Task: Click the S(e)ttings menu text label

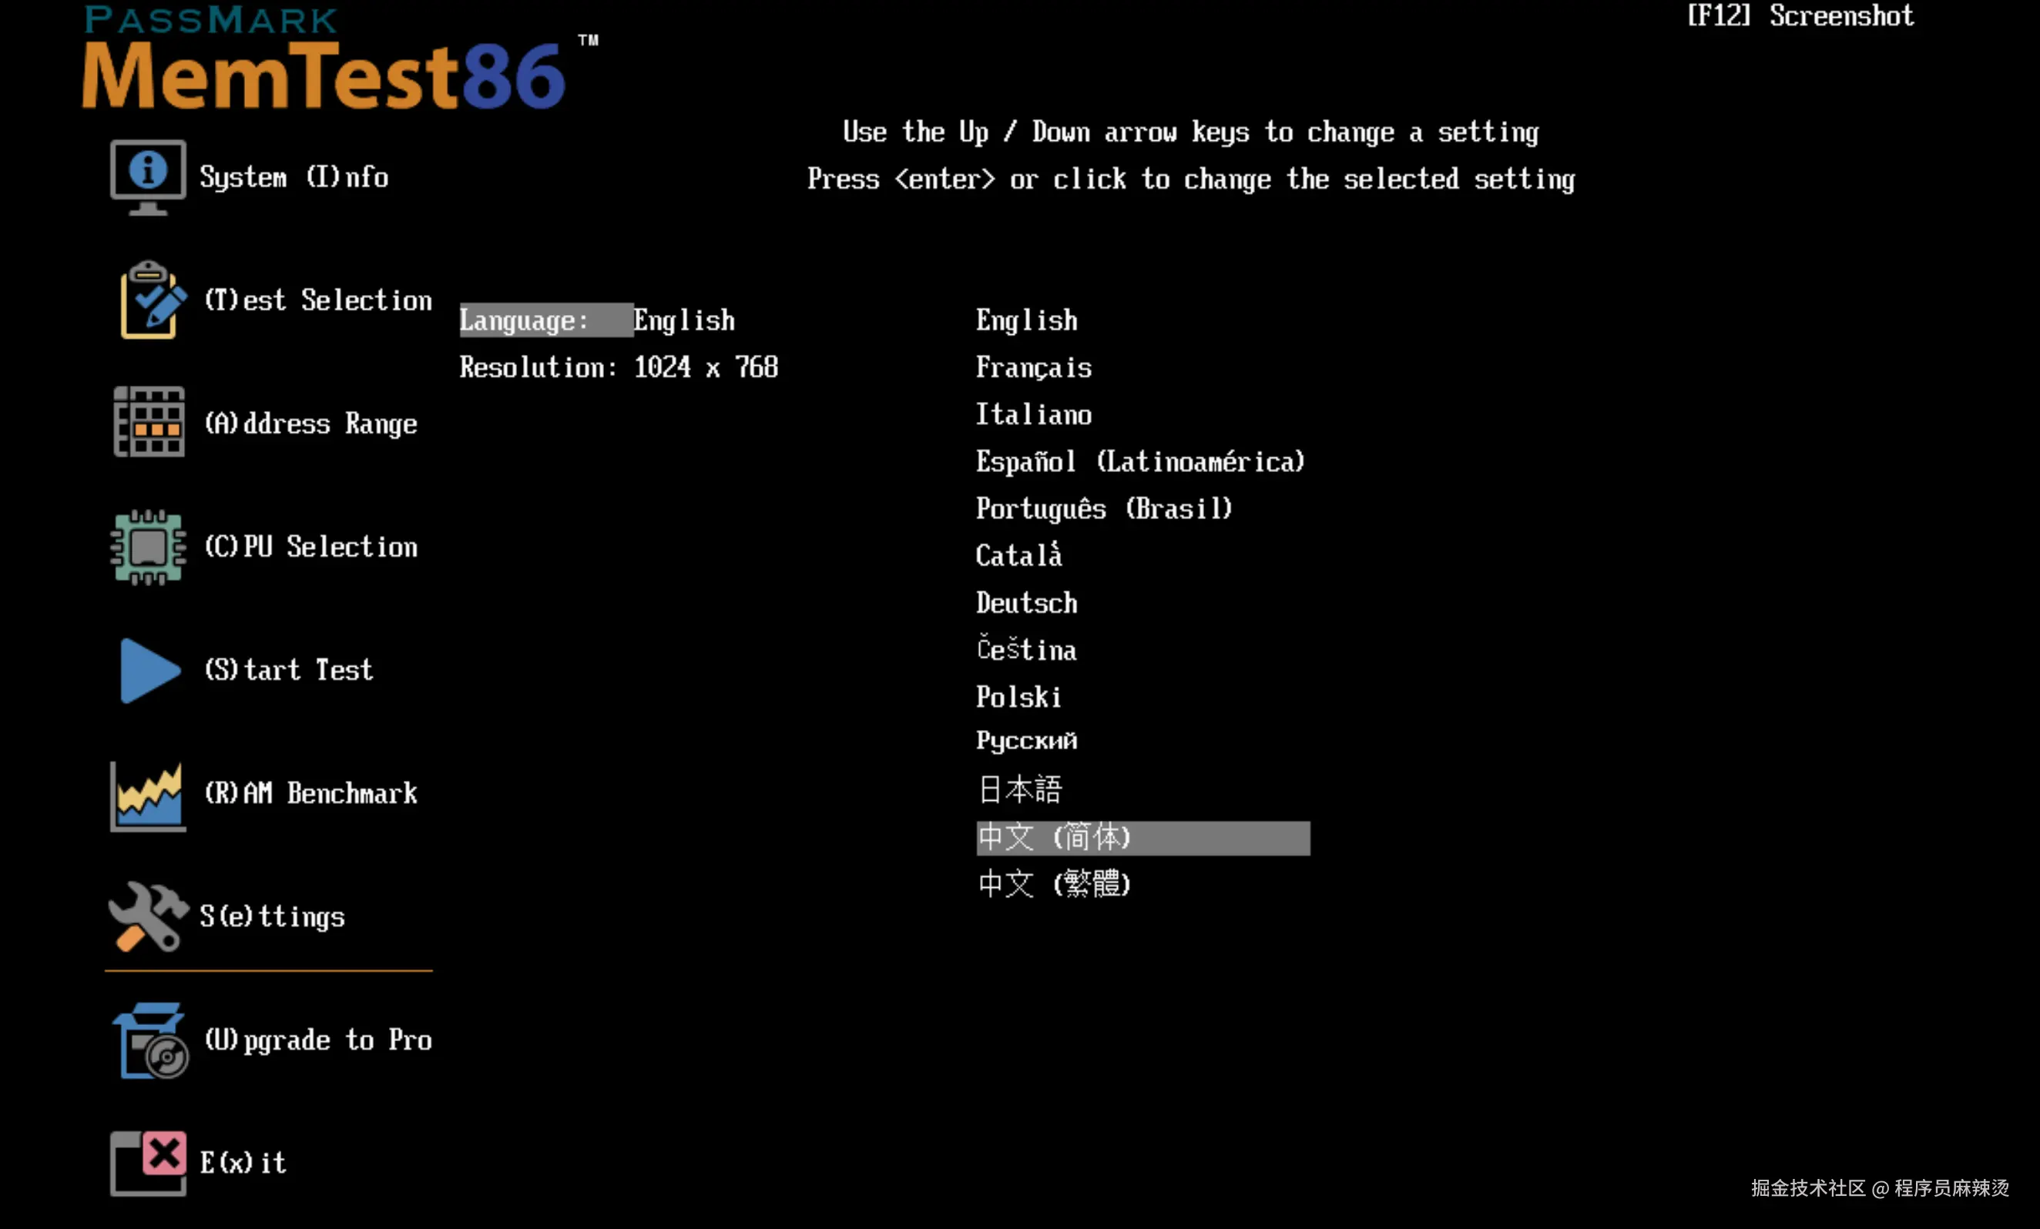Action: click(x=273, y=917)
